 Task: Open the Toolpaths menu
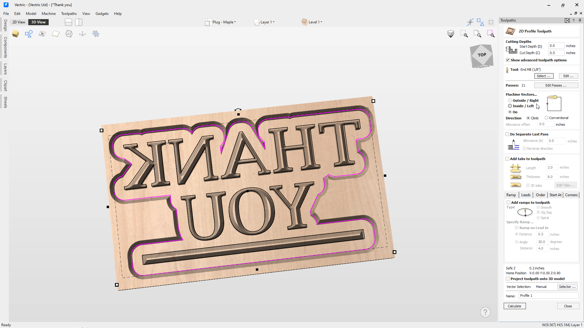69,14
